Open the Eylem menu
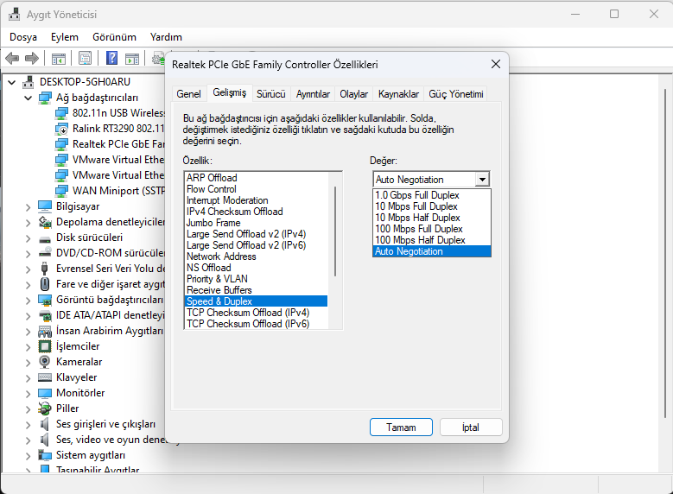Viewport: 673px width, 494px height. (65, 37)
